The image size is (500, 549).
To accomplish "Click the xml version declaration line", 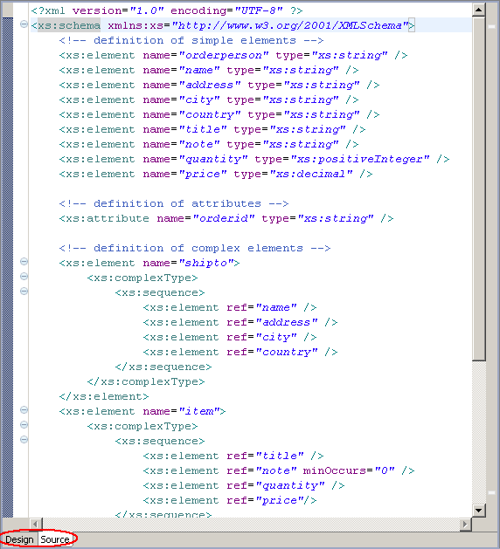I will click(x=167, y=10).
